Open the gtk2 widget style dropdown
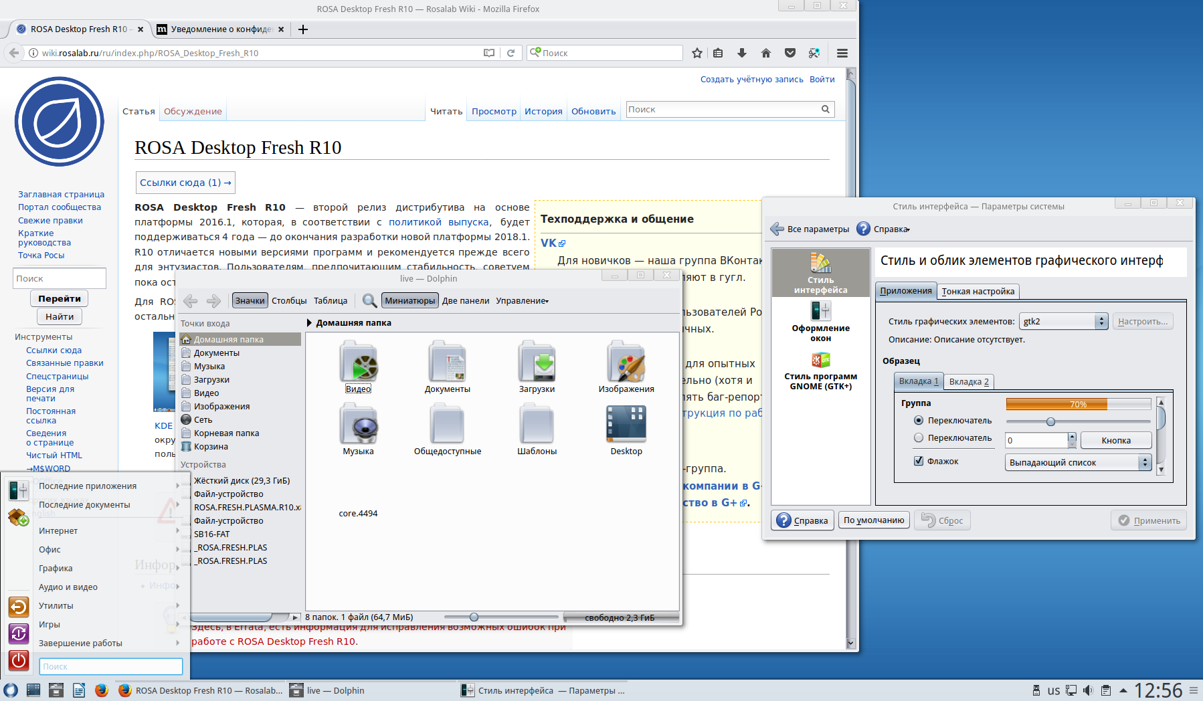This screenshot has height=701, width=1203. click(x=1062, y=322)
